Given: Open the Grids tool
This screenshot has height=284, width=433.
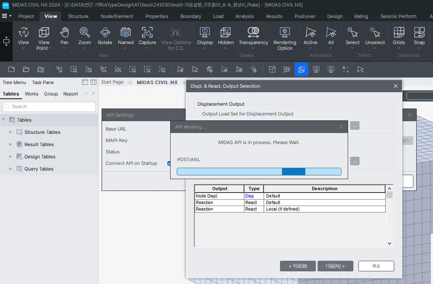Looking at the screenshot, I should [399, 32].
